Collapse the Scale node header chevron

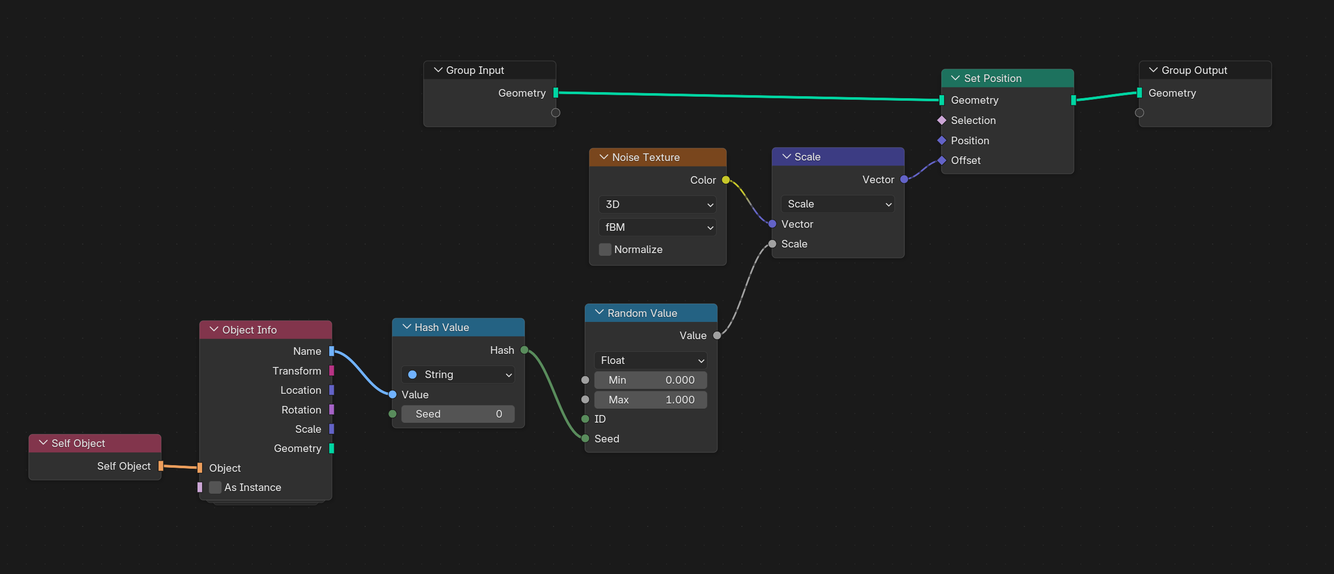coord(786,156)
